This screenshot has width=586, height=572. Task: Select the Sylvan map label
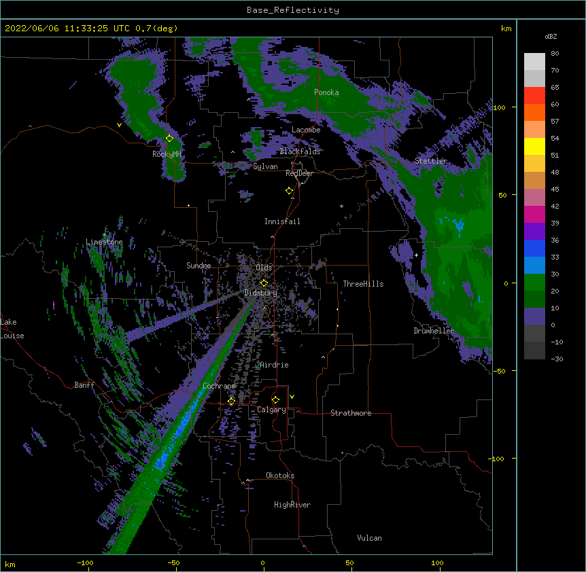(x=265, y=166)
